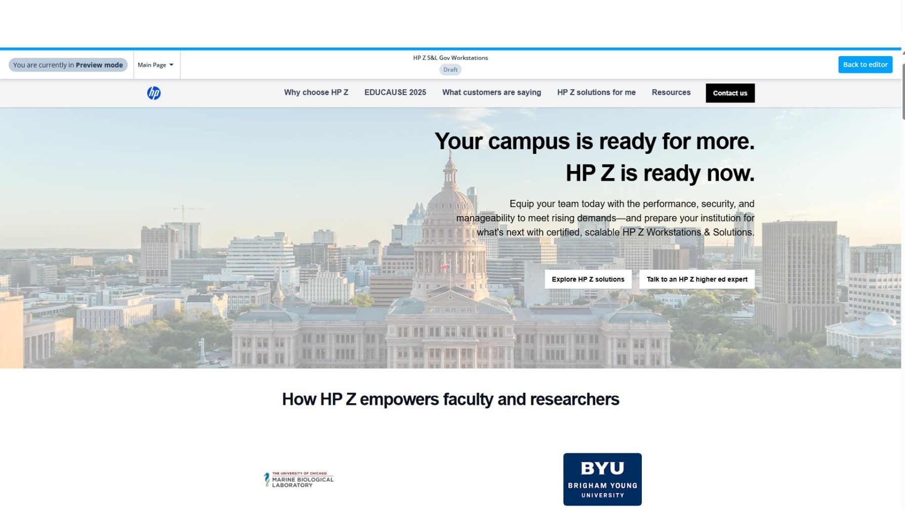
Task: Click the HP Z S&L Gov Workstations title
Action: pyautogui.click(x=450, y=58)
